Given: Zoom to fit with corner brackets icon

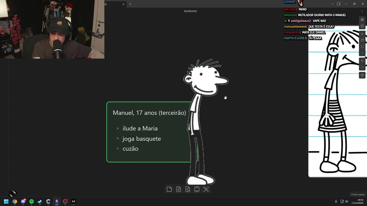Looking at the screenshot, I should click(362, 47).
